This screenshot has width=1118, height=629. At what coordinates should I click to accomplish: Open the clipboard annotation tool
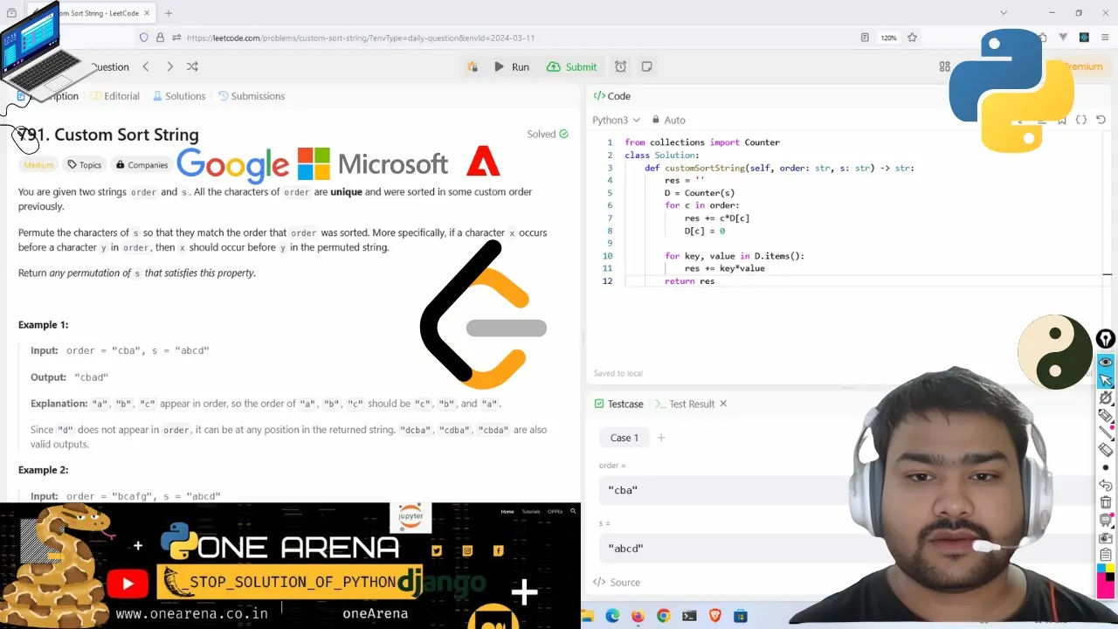1106,555
